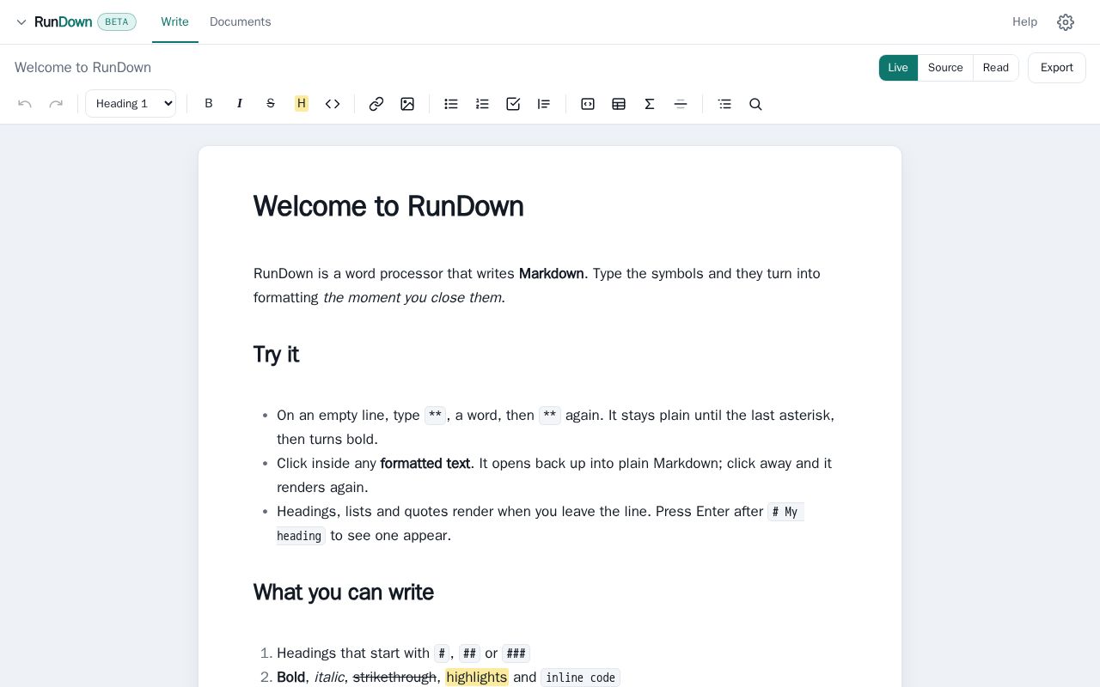Click the 'Welcome to RunDown' main heading
Image resolution: width=1100 pixels, height=687 pixels.
(x=388, y=206)
